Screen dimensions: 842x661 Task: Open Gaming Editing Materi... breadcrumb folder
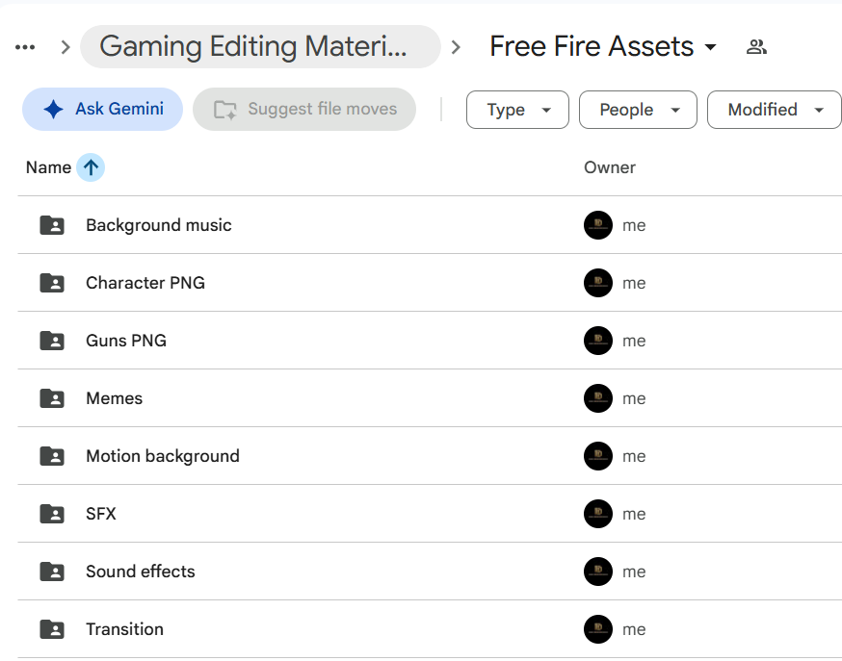point(260,46)
